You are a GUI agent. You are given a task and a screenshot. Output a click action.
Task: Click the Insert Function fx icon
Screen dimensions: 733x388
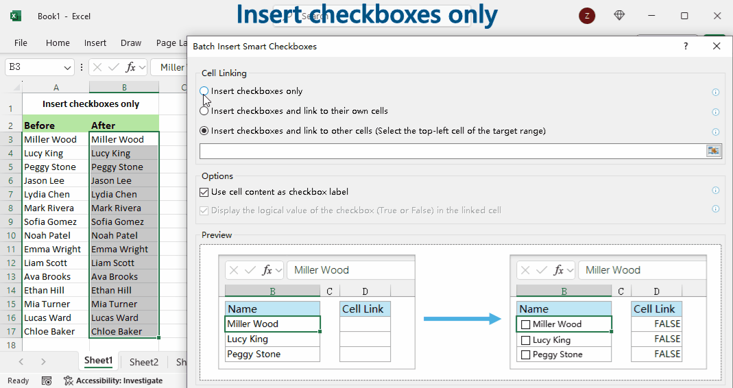(130, 67)
